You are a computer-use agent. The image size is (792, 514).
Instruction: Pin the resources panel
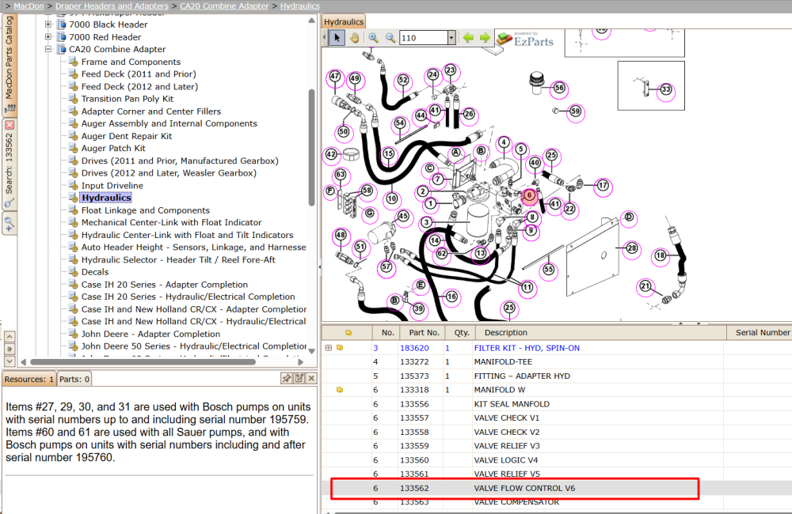tap(287, 378)
